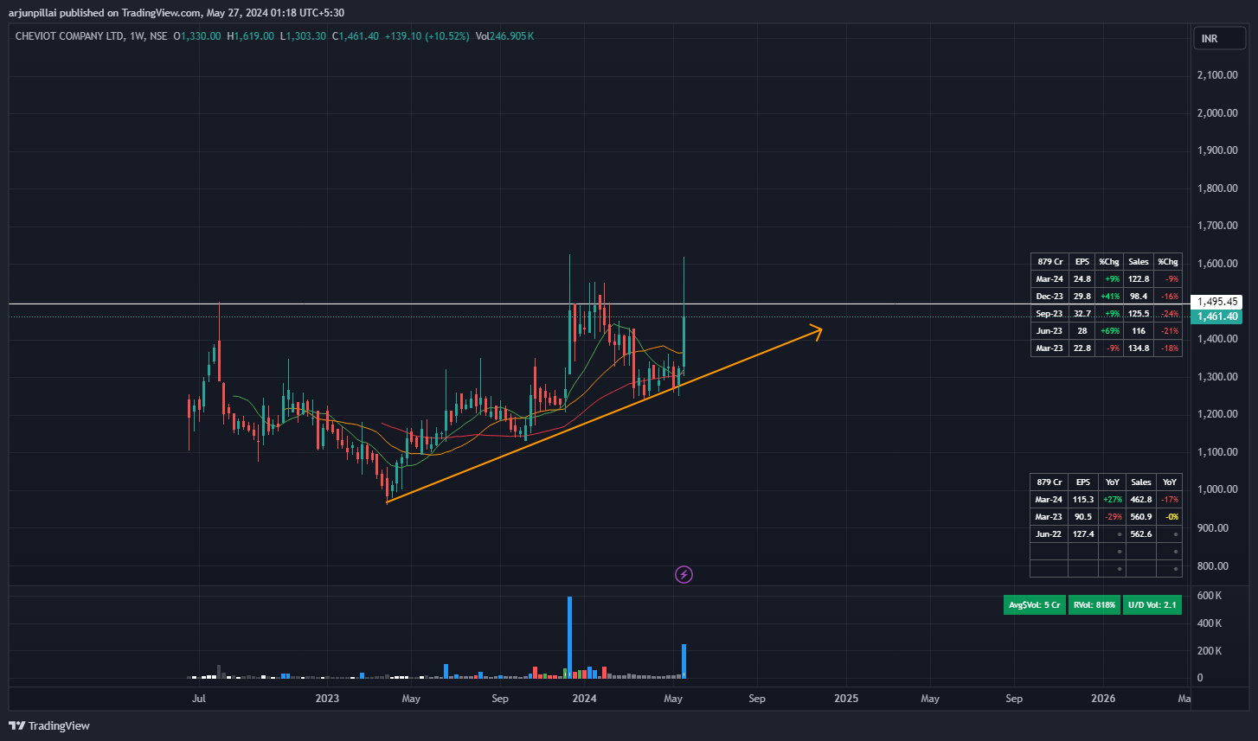This screenshot has height=741, width=1258.
Task: Click the high value H1,619.00
Action: pyautogui.click(x=250, y=36)
